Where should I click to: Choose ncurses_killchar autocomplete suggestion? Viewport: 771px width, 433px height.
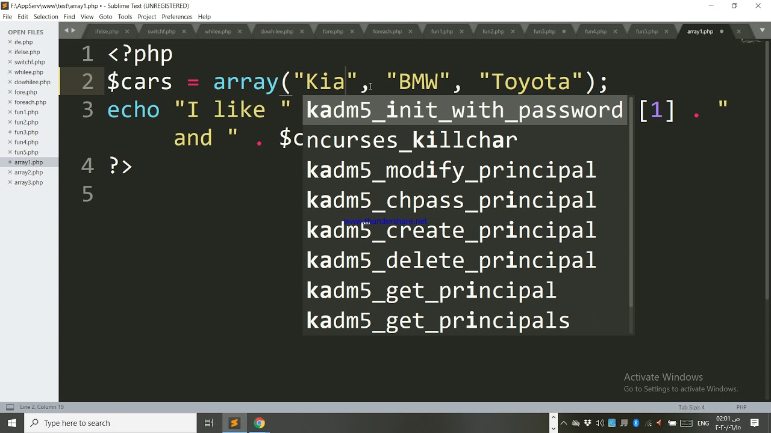[465, 140]
